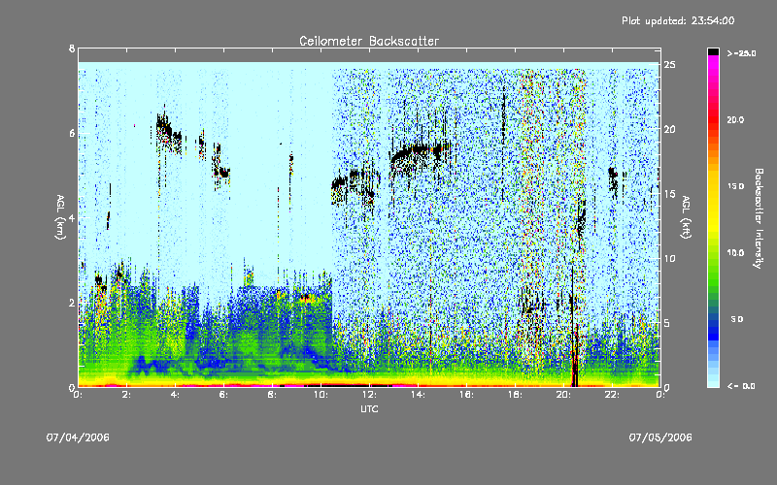This screenshot has height=485, width=777.
Task: Click the black cloud echo near 6 km at 3:30 UTC
Action: pos(167,130)
